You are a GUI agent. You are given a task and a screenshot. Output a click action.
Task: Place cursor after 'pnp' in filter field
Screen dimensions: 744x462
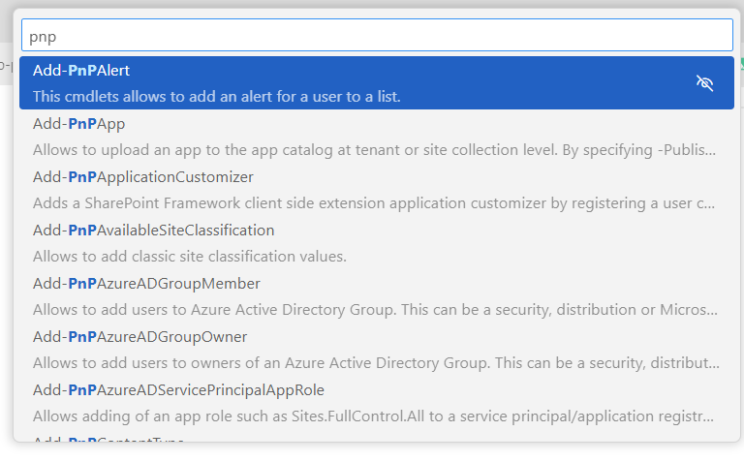[x=58, y=36]
